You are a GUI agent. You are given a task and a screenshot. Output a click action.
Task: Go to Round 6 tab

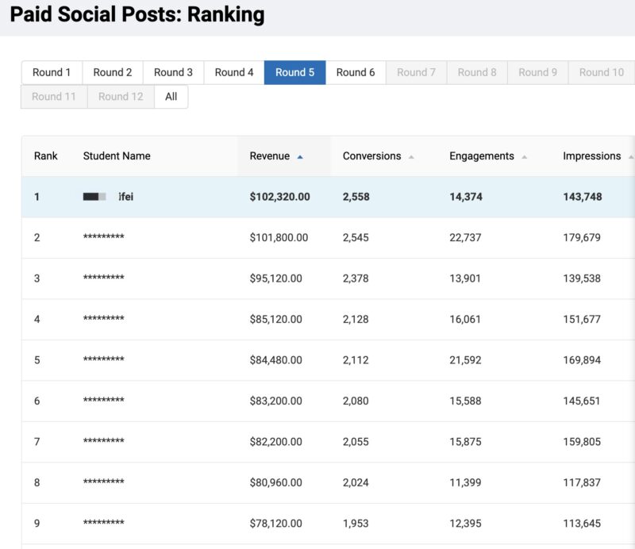pos(356,72)
